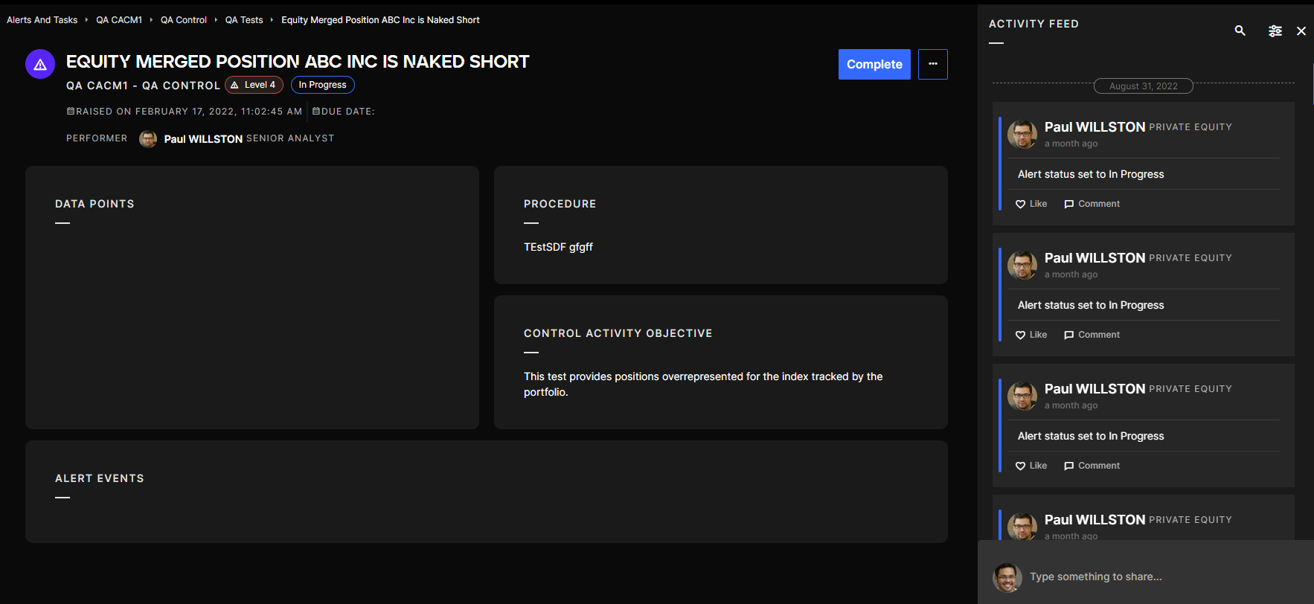This screenshot has height=604, width=1314.
Task: Like the second Alert status post
Action: [1031, 335]
